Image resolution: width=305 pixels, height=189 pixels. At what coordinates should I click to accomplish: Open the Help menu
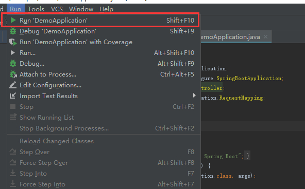point(106,9)
